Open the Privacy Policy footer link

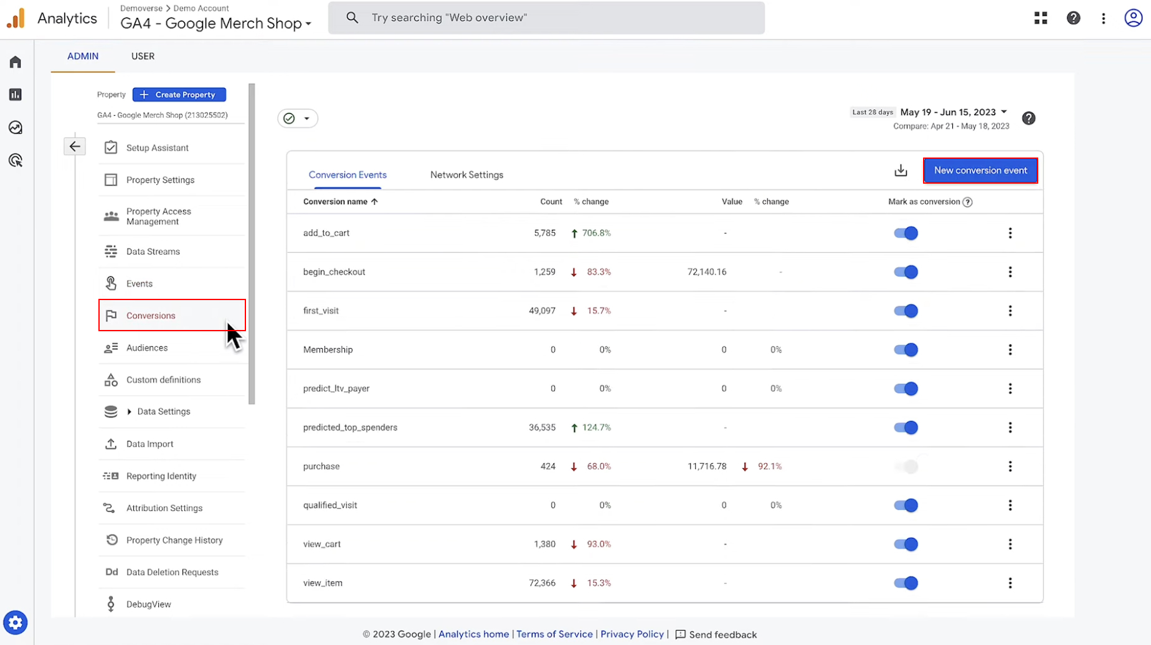(x=632, y=634)
